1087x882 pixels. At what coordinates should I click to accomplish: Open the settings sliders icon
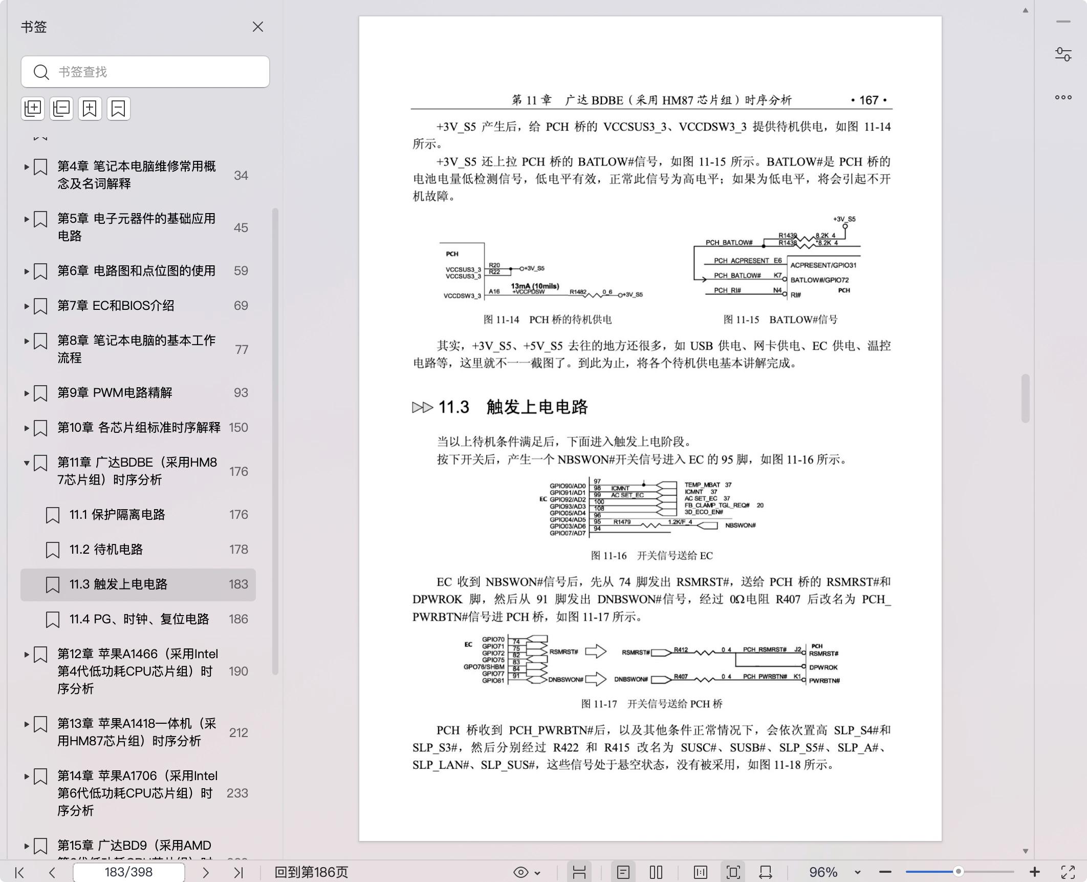tap(1063, 54)
